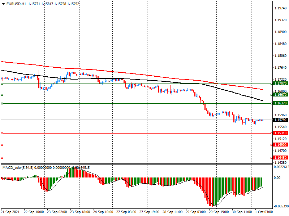Image resolution: width=289 pixels, height=216 pixels.
Task: Click left-end handle of the 1.17070 line
Action: 2,84
